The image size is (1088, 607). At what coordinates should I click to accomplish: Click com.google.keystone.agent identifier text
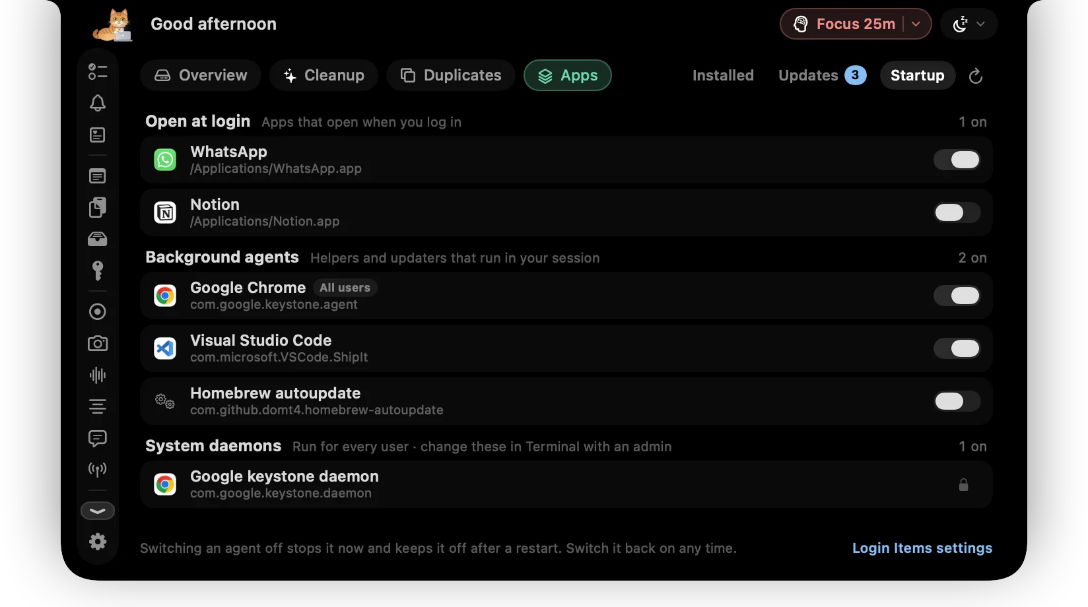(274, 305)
